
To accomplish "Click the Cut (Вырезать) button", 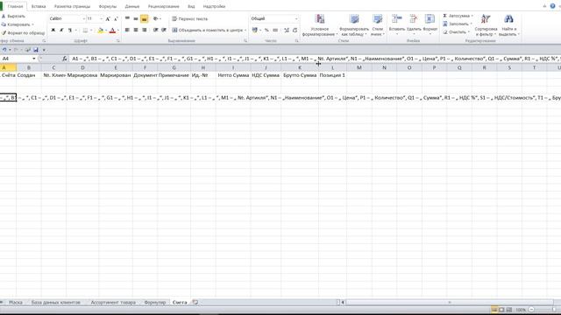I will 14,16.
